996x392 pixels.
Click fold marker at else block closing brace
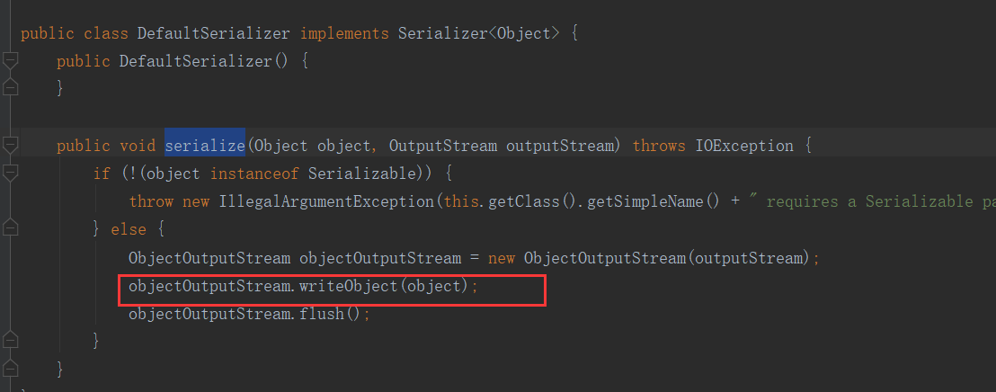pyautogui.click(x=10, y=340)
